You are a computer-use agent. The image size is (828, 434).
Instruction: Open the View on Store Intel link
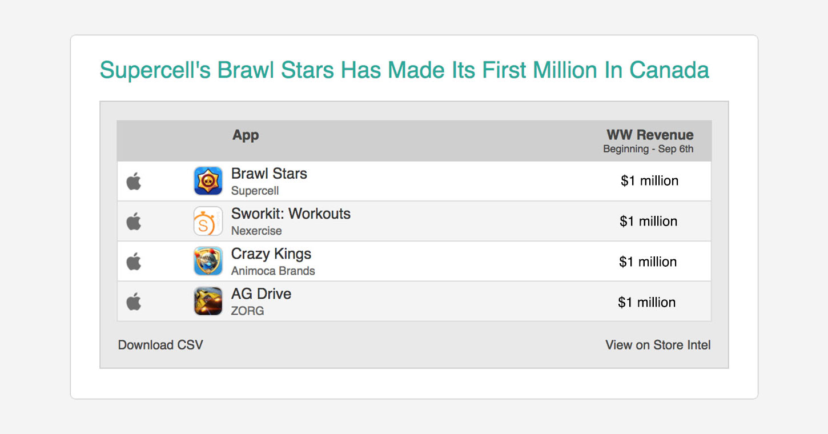point(658,345)
